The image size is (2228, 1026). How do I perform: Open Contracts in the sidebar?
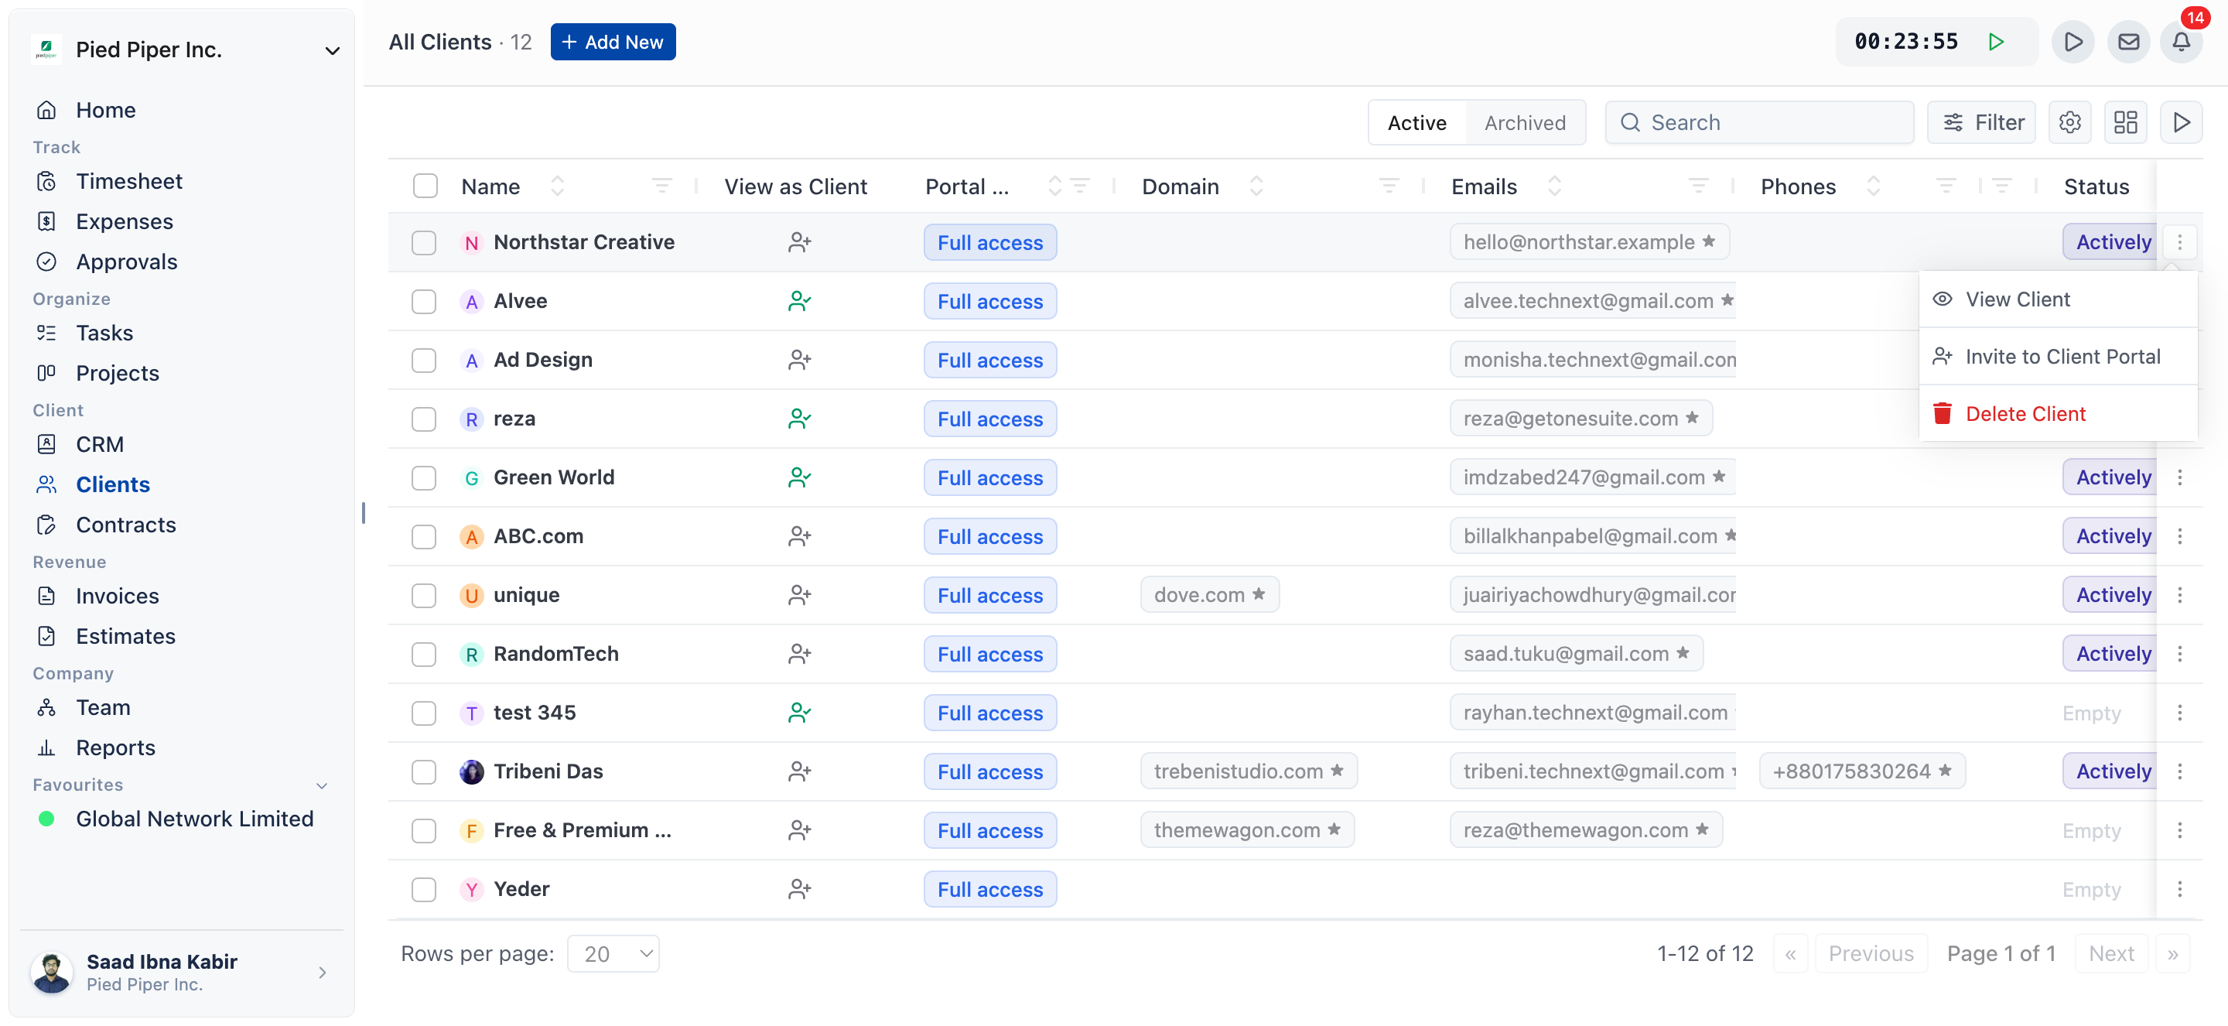coord(125,525)
